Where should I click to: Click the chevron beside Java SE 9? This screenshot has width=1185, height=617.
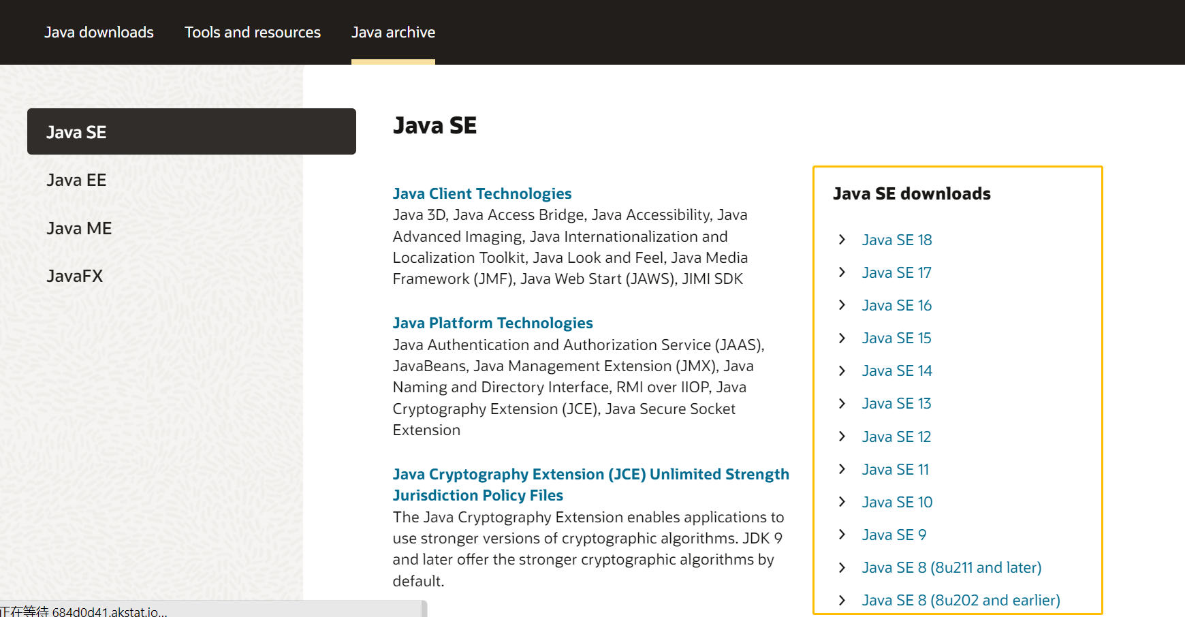pyautogui.click(x=842, y=535)
